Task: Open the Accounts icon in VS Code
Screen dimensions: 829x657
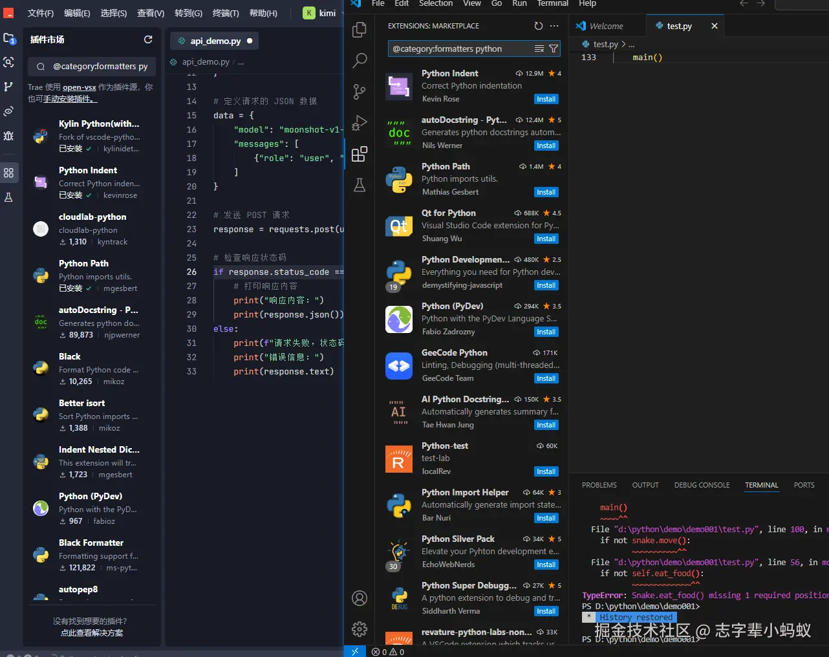Action: point(360,598)
